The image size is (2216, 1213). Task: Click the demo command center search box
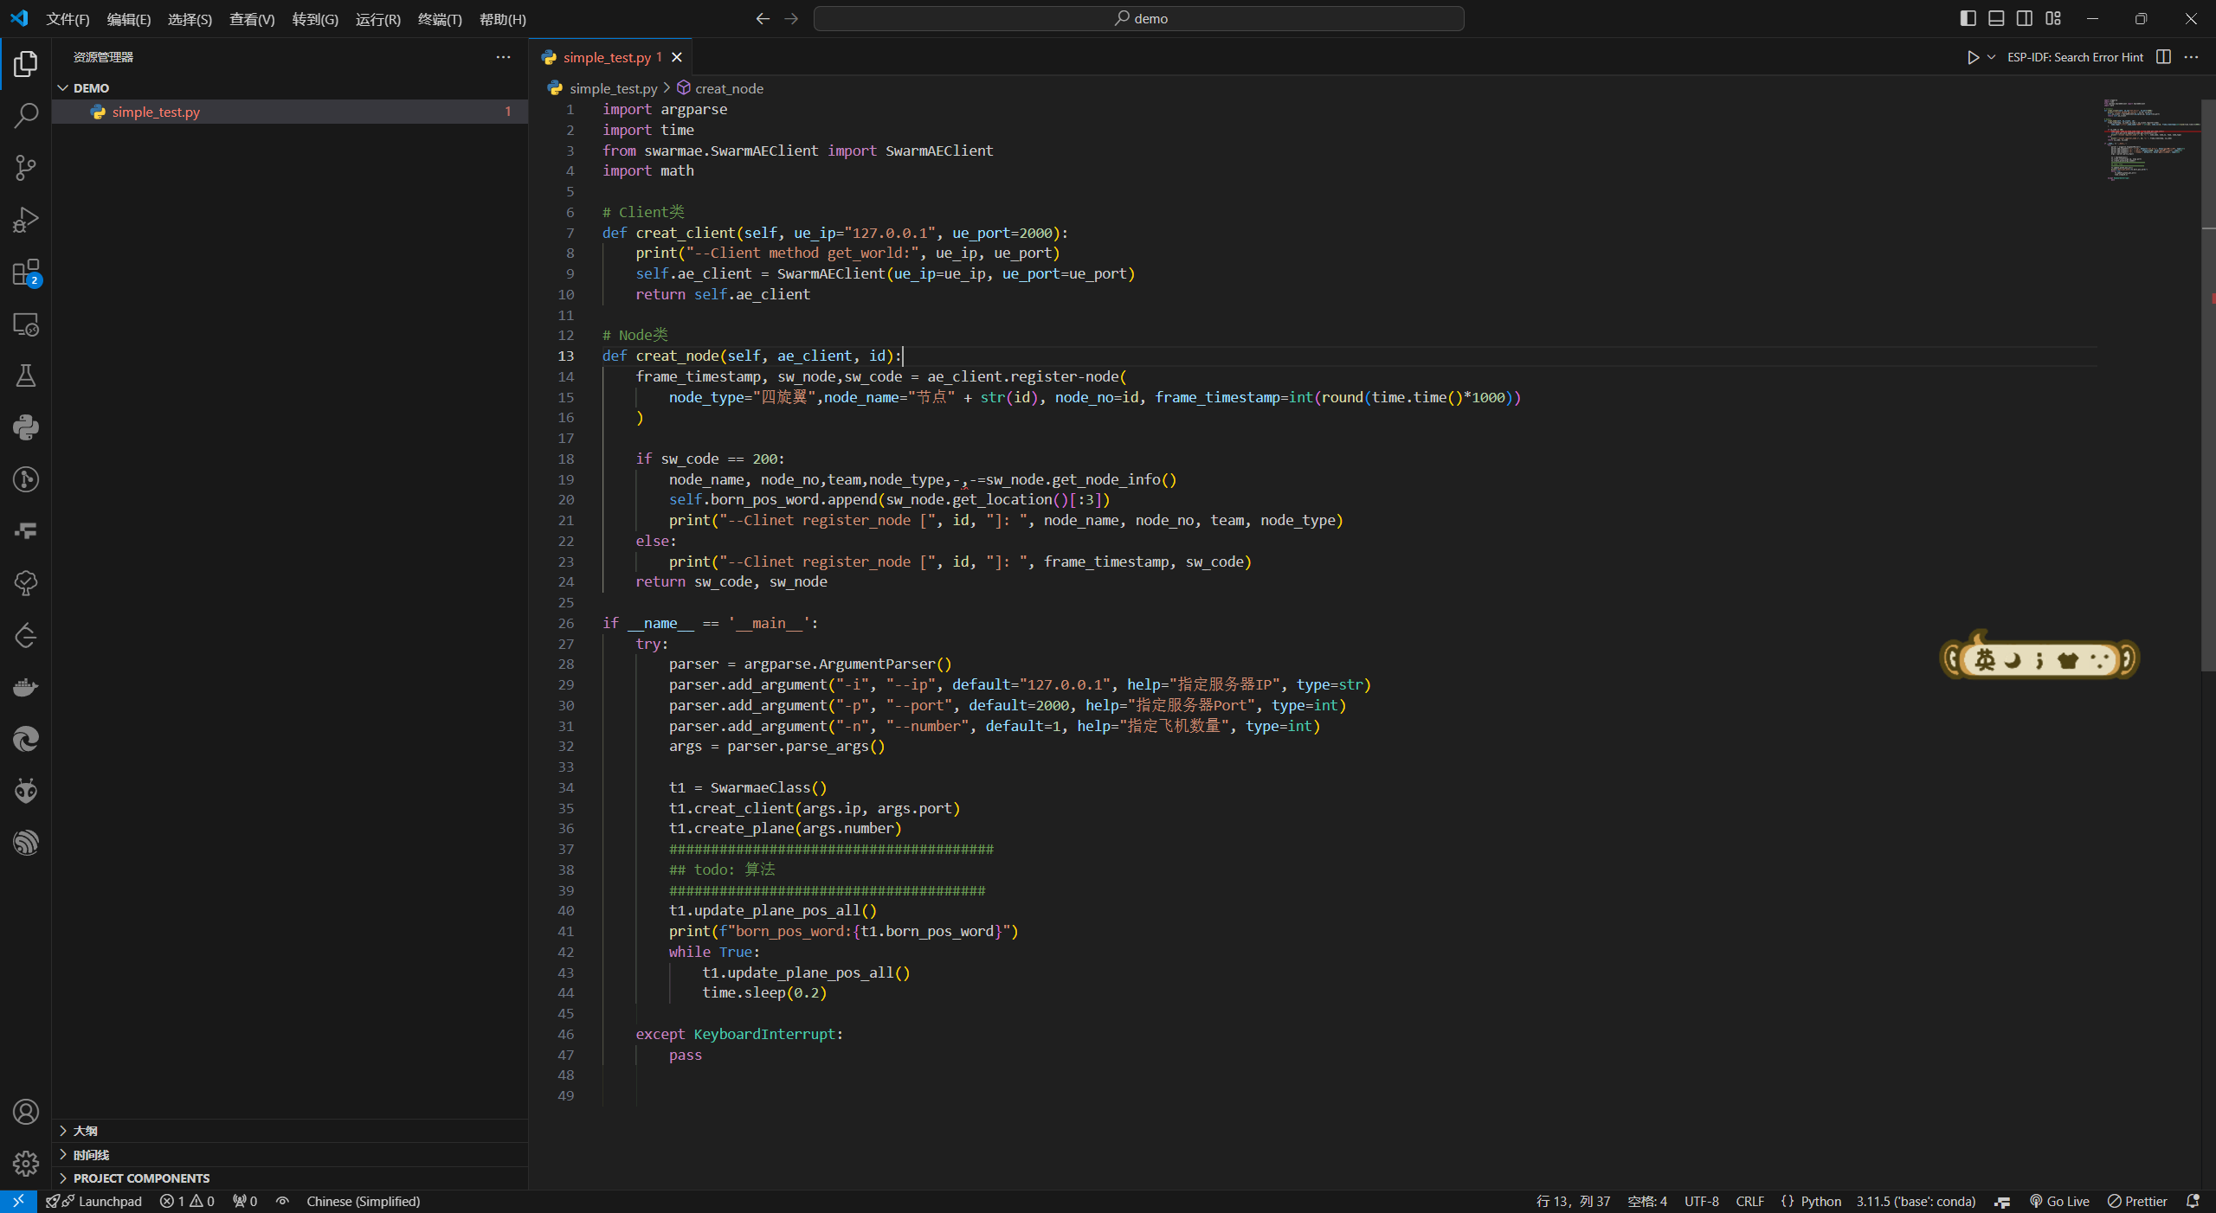point(1138,18)
